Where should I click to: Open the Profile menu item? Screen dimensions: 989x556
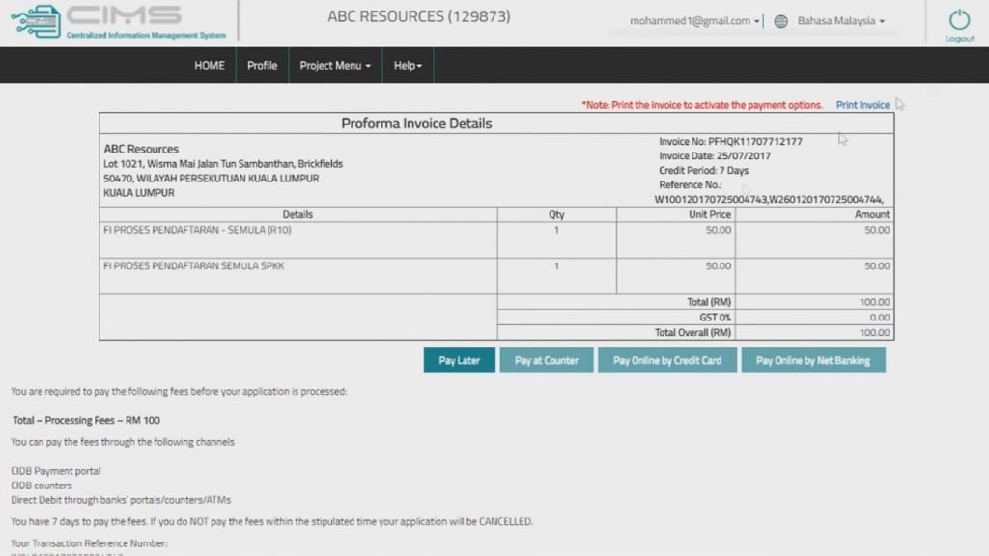click(262, 65)
